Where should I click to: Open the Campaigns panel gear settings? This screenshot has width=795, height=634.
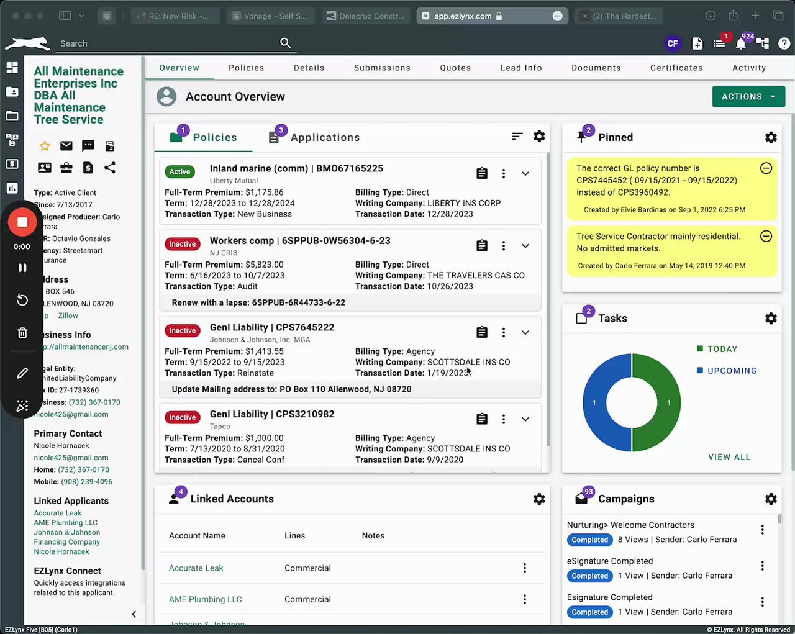coord(771,499)
